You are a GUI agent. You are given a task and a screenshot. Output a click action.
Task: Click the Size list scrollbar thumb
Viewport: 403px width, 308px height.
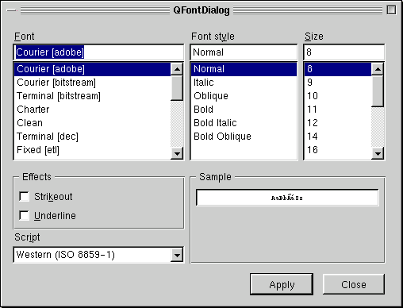378,91
